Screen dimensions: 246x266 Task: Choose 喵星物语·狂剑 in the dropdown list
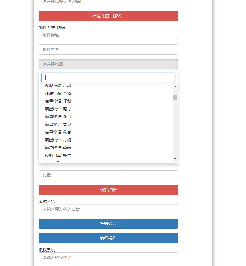point(58,101)
